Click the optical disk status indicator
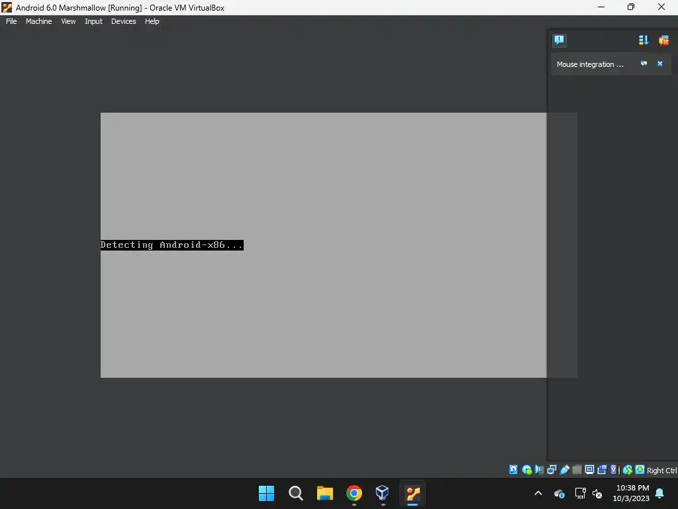Image resolution: width=678 pixels, height=509 pixels. tap(526, 470)
